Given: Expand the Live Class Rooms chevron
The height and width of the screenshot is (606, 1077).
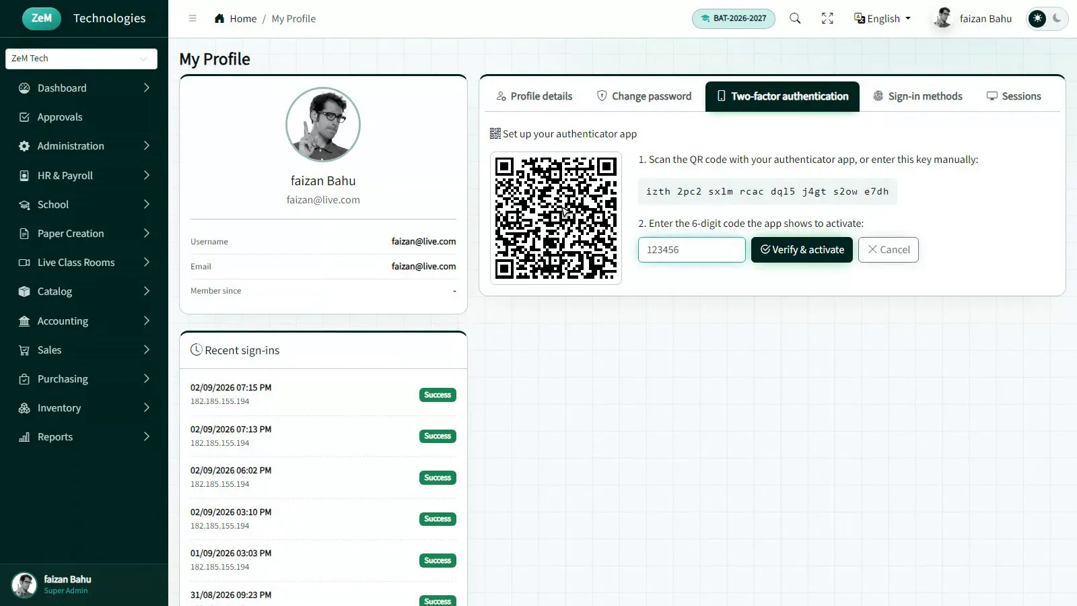Looking at the screenshot, I should click(x=146, y=263).
